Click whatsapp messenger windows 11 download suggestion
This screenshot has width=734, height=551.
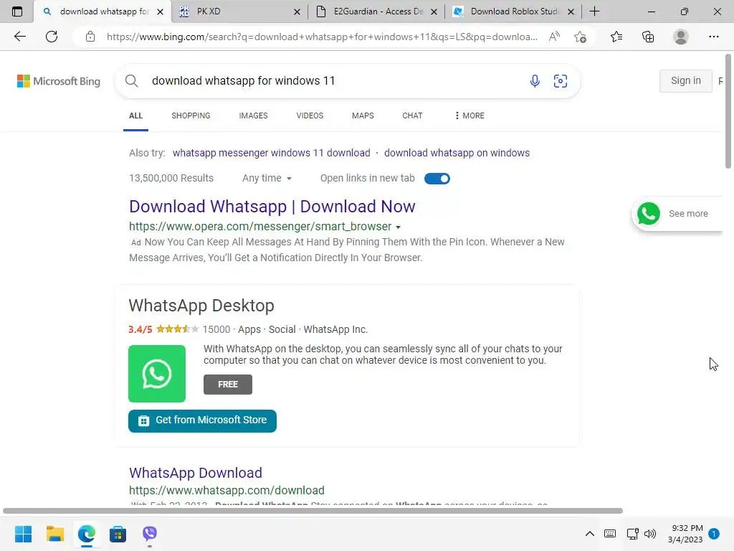coord(272,153)
